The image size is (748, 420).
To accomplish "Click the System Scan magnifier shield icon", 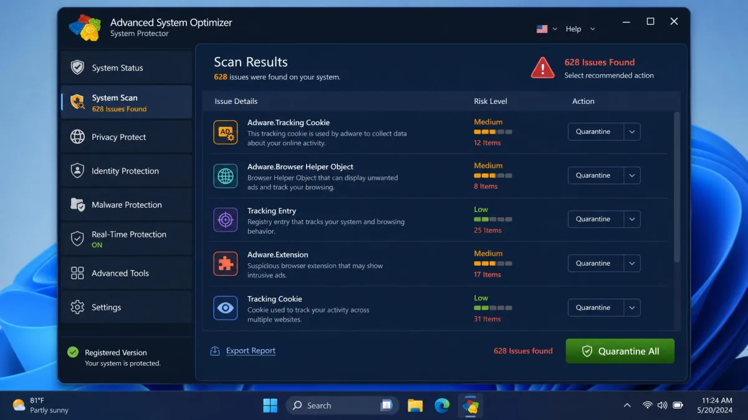I will click(x=77, y=102).
